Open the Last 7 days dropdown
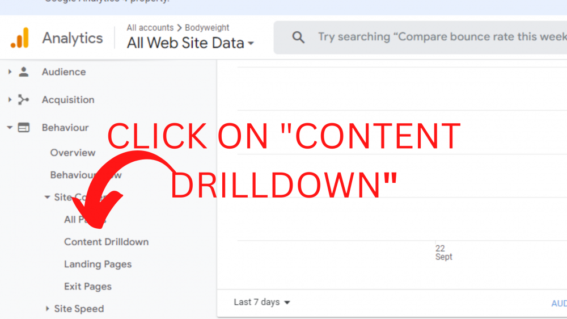This screenshot has width=567, height=319. pos(262,302)
